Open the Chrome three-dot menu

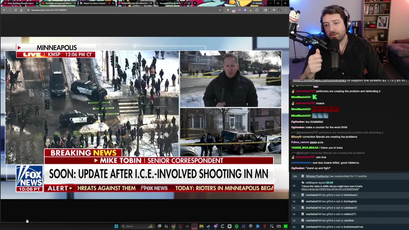tap(285, 10)
